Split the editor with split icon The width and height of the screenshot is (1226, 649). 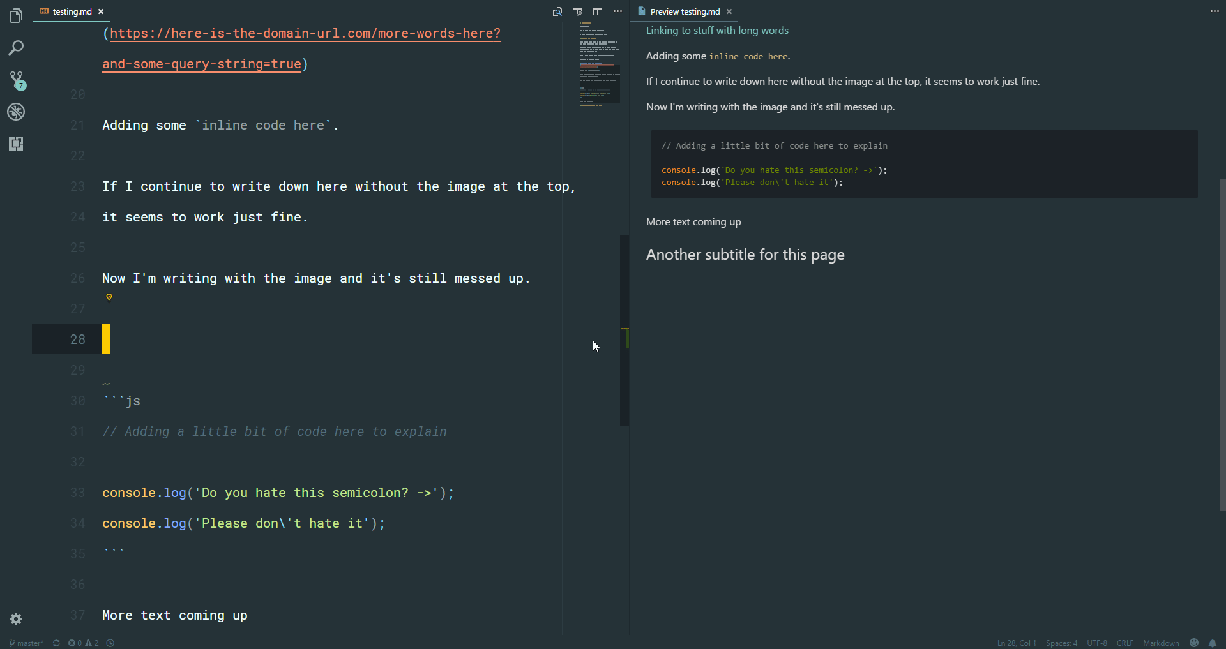[x=598, y=11]
